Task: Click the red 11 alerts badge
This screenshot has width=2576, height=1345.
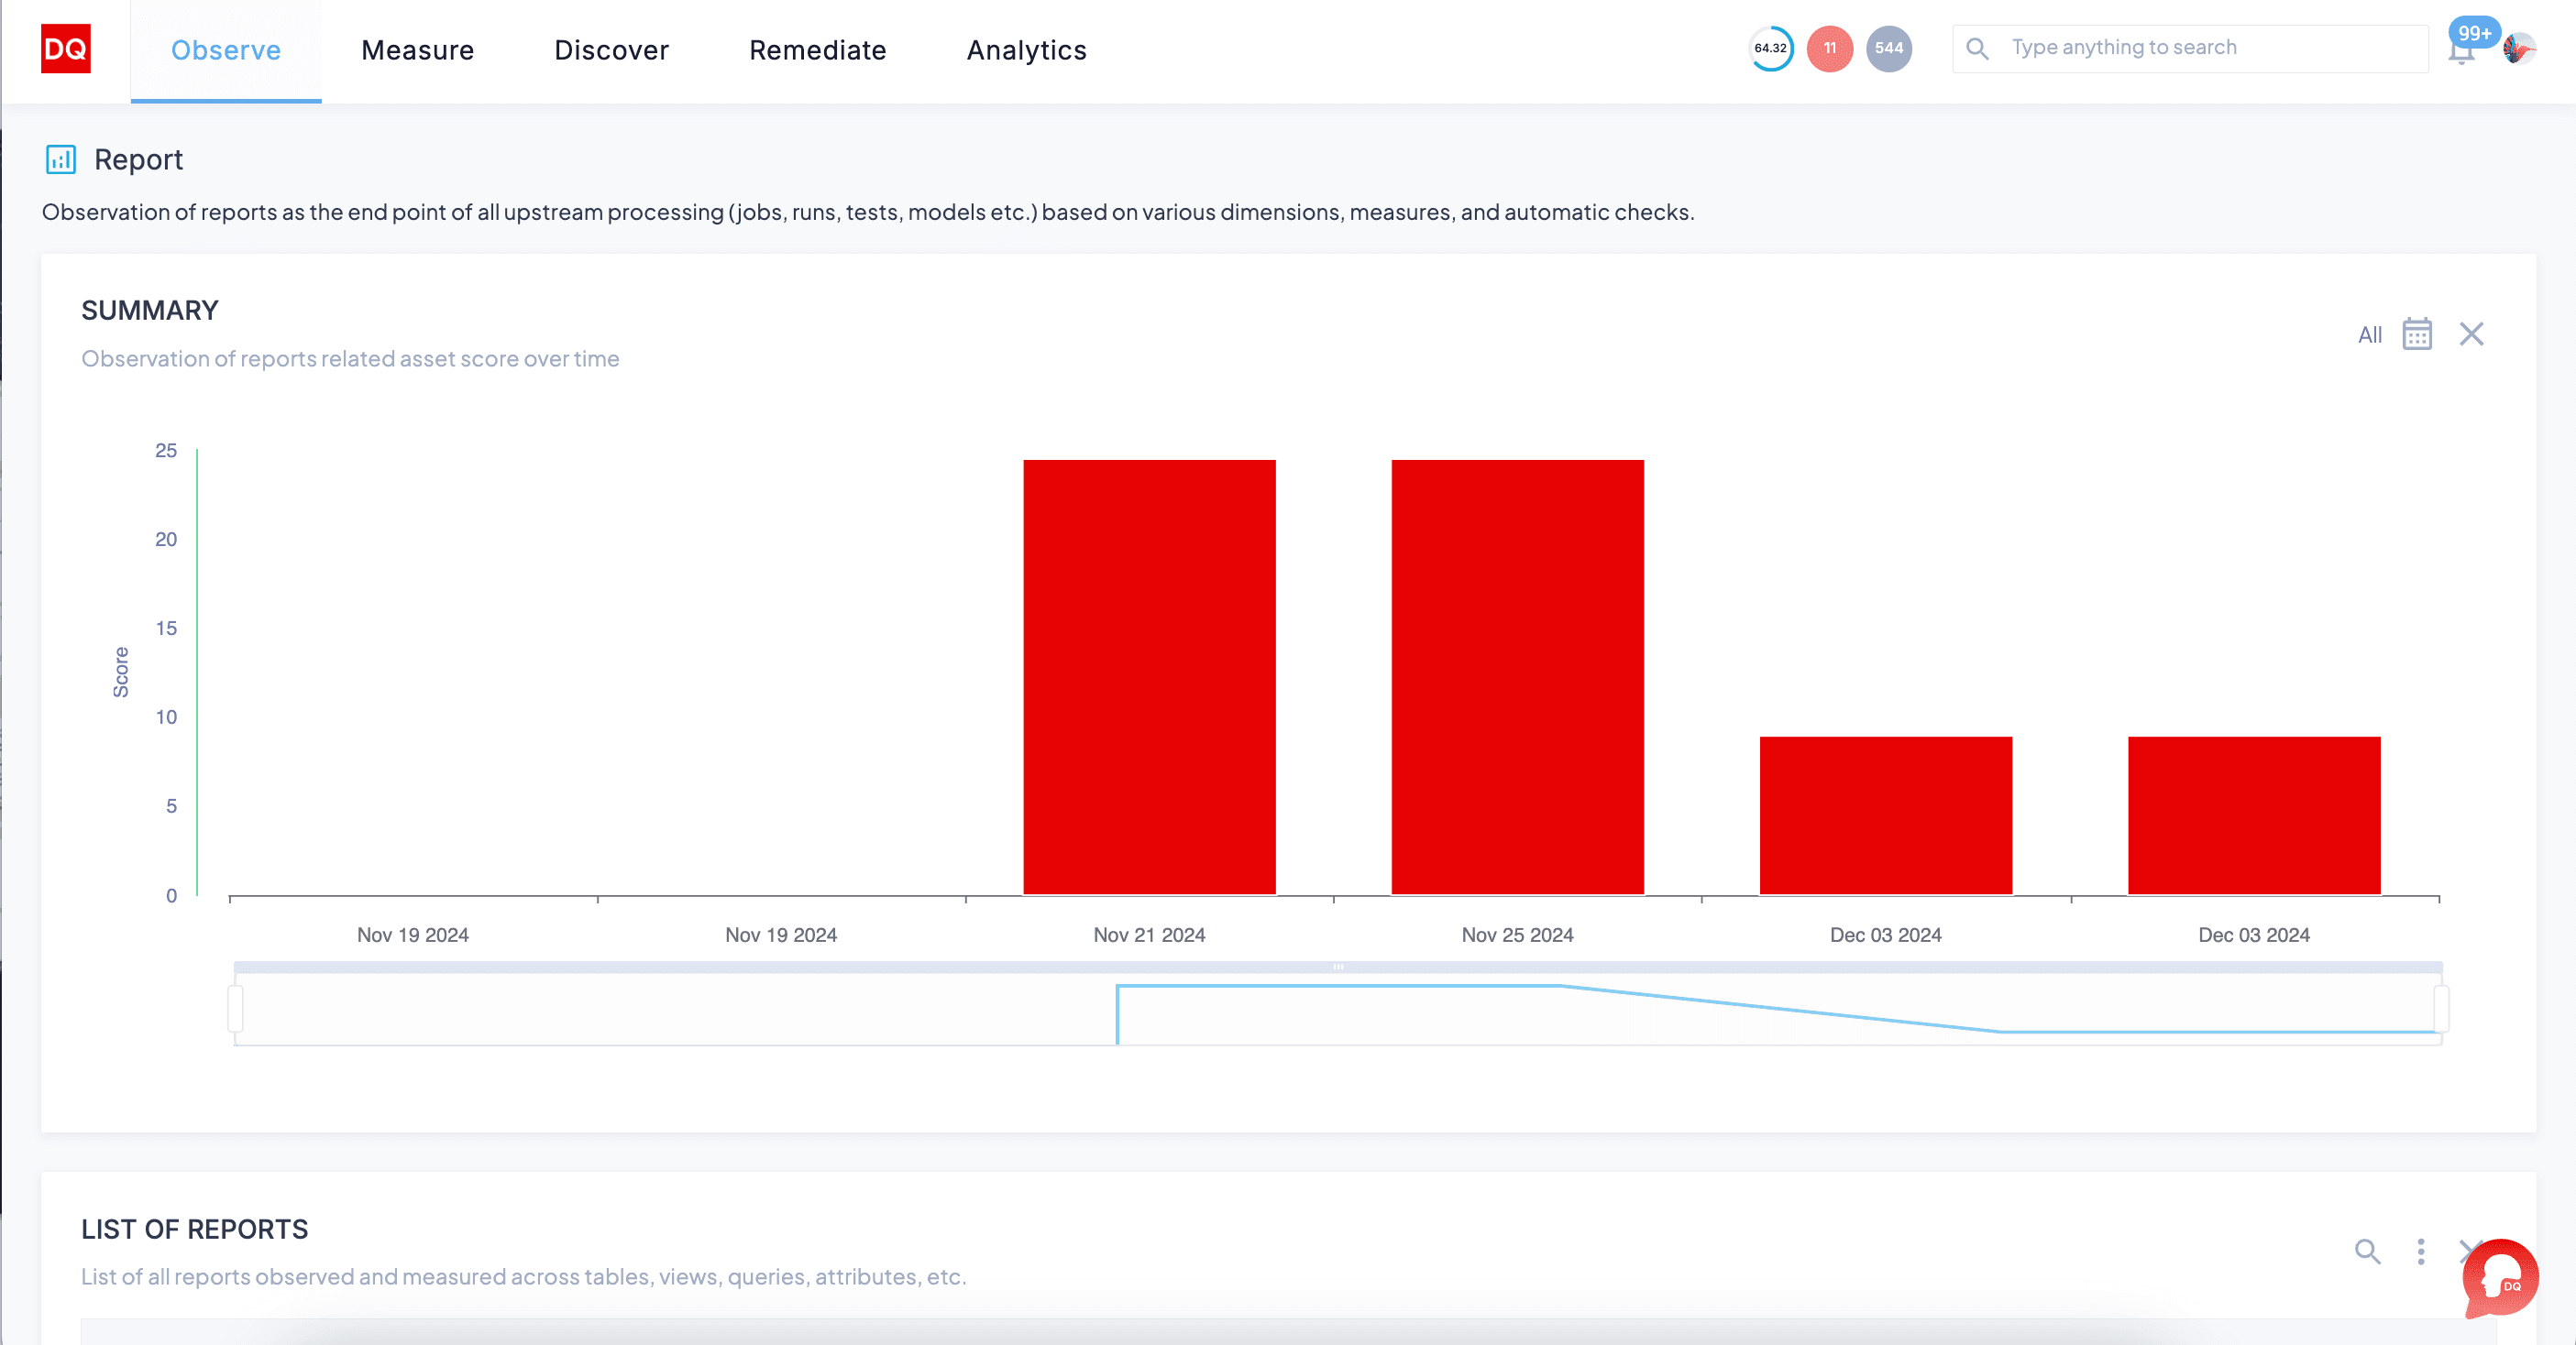Action: point(1829,48)
